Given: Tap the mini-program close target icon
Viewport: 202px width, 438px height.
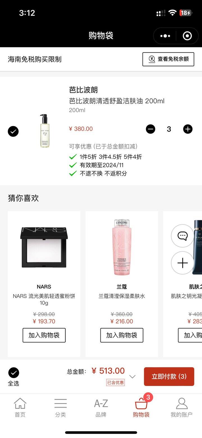Looking at the screenshot, I should [x=187, y=36].
